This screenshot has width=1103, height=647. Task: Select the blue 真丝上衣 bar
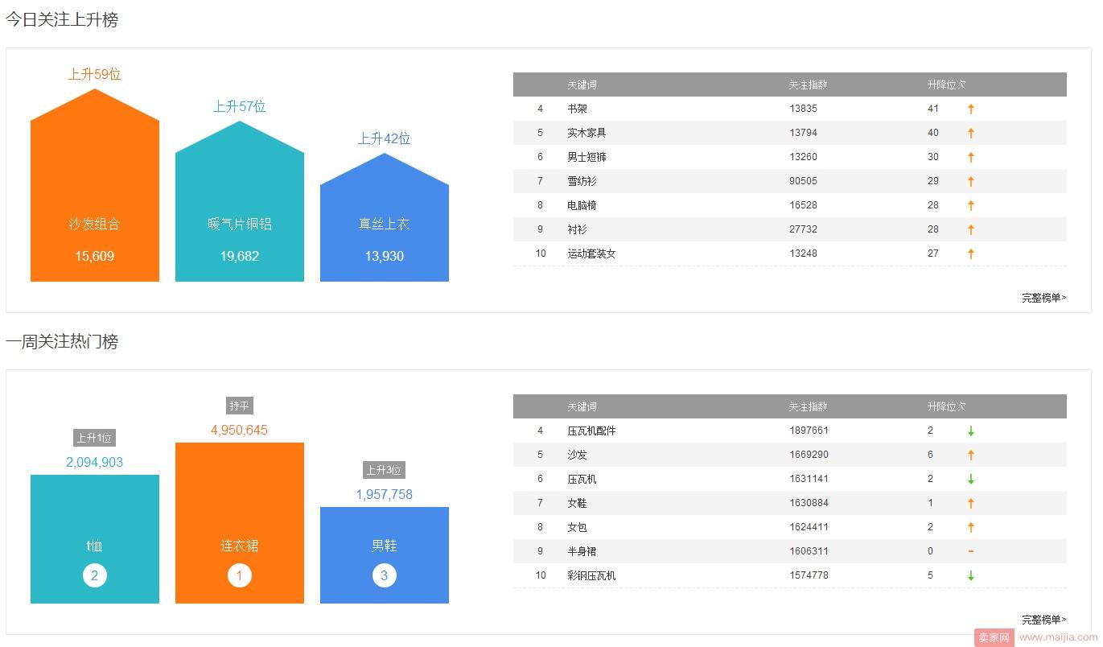(x=385, y=217)
